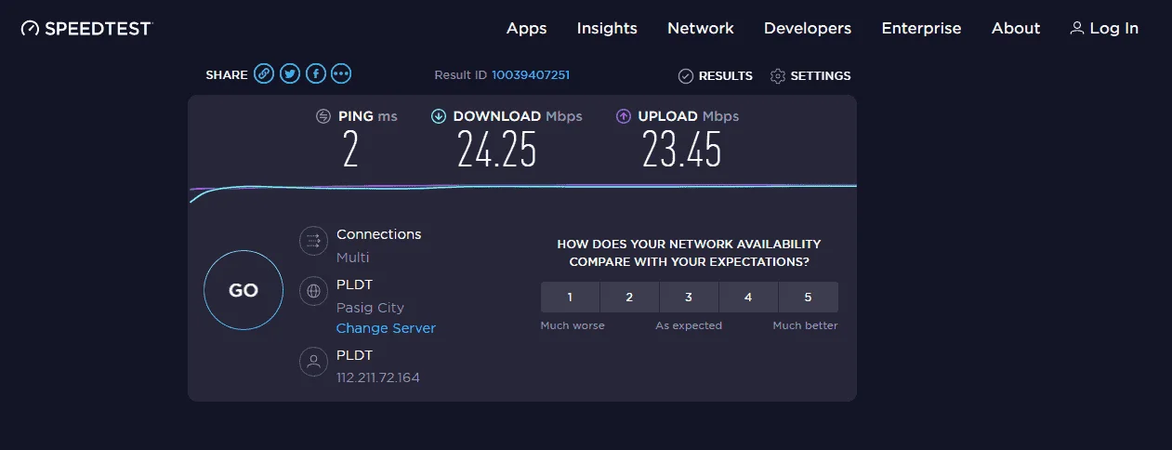The image size is (1172, 450).
Task: Click IP address 112.211.72.164
Action: click(378, 377)
